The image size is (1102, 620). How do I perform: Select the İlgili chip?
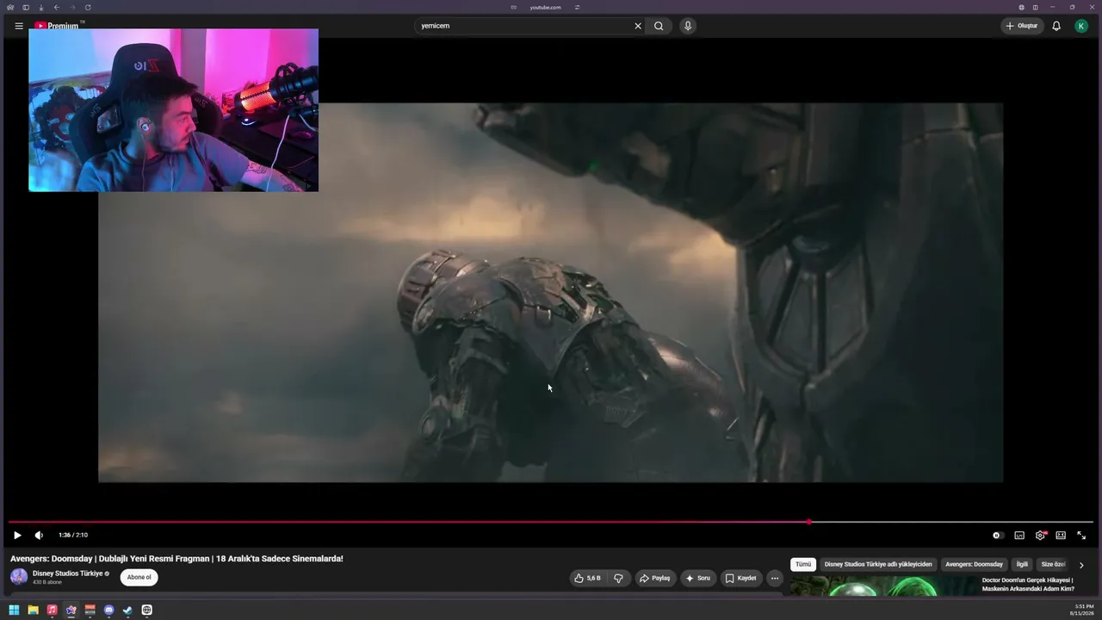click(x=1022, y=564)
